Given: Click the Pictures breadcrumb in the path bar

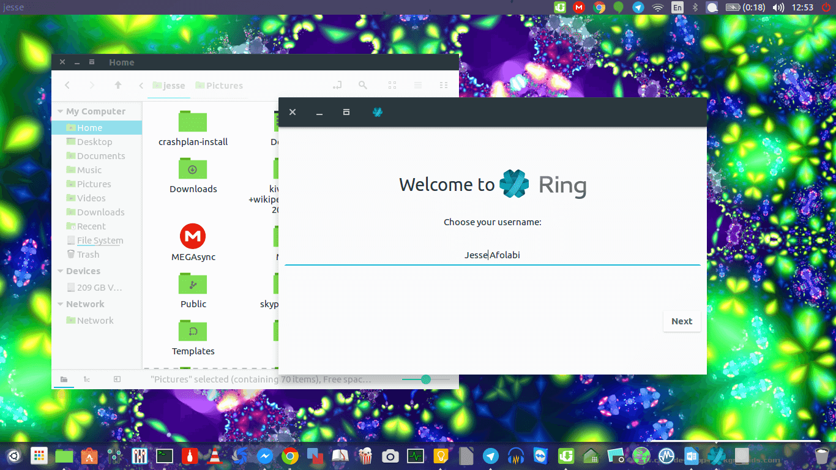Looking at the screenshot, I should click(x=218, y=86).
